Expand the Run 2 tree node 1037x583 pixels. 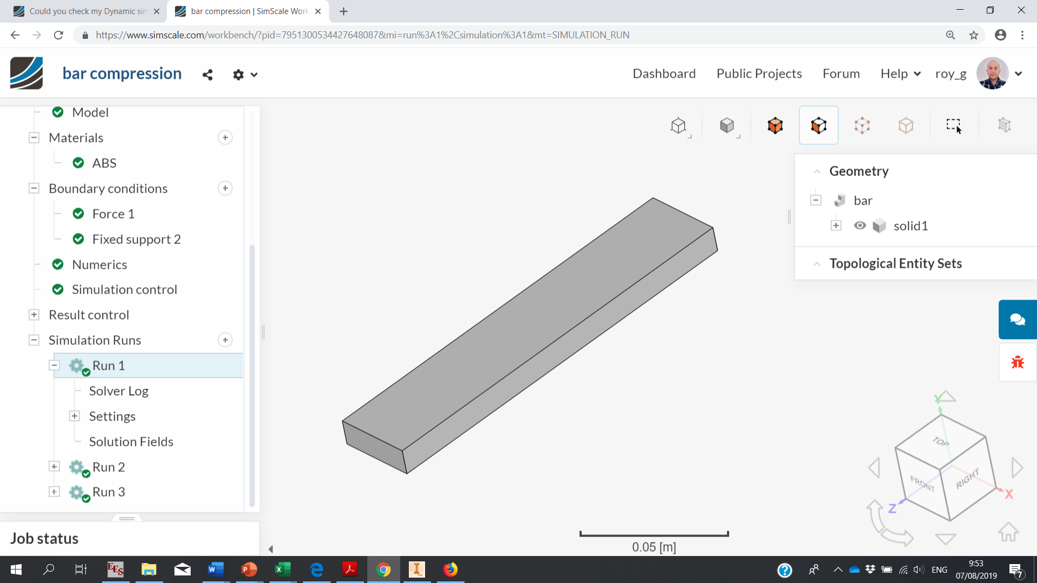tap(54, 466)
